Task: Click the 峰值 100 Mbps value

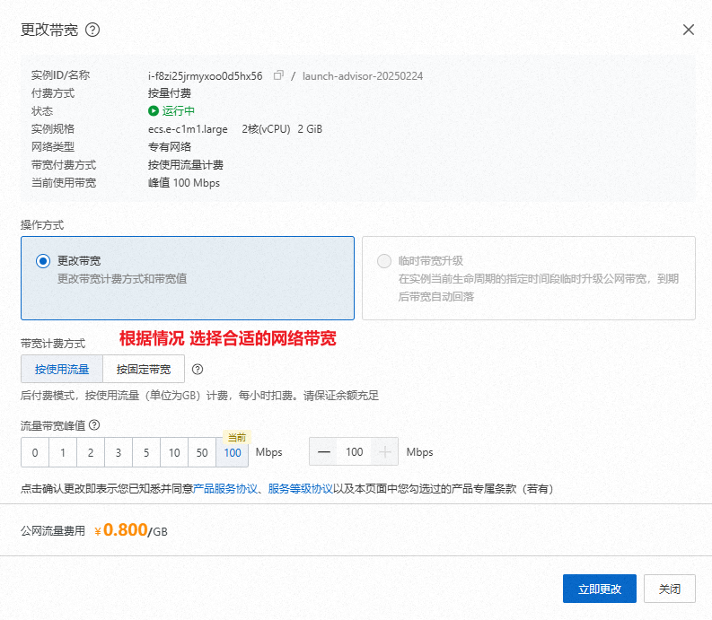Action: pyautogui.click(x=184, y=183)
